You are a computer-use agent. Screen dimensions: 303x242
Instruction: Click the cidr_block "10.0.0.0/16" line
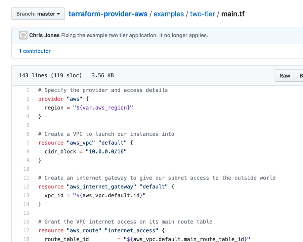(86, 152)
